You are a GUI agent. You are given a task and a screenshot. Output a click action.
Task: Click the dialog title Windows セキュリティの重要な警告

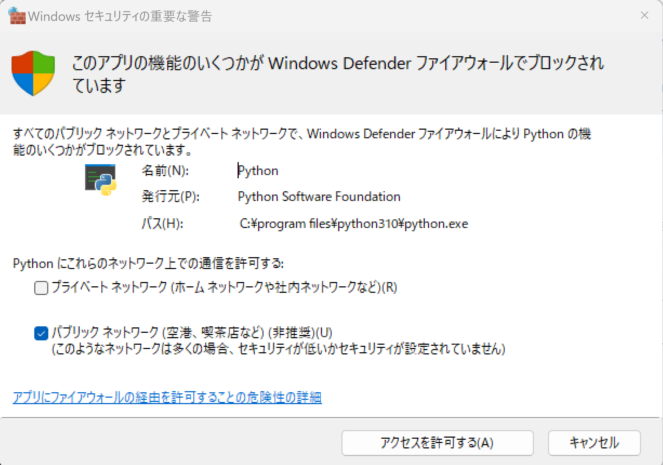[120, 16]
